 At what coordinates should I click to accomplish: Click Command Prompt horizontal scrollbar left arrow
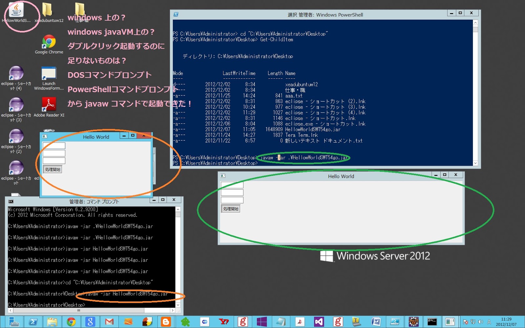pyautogui.click(x=10, y=310)
